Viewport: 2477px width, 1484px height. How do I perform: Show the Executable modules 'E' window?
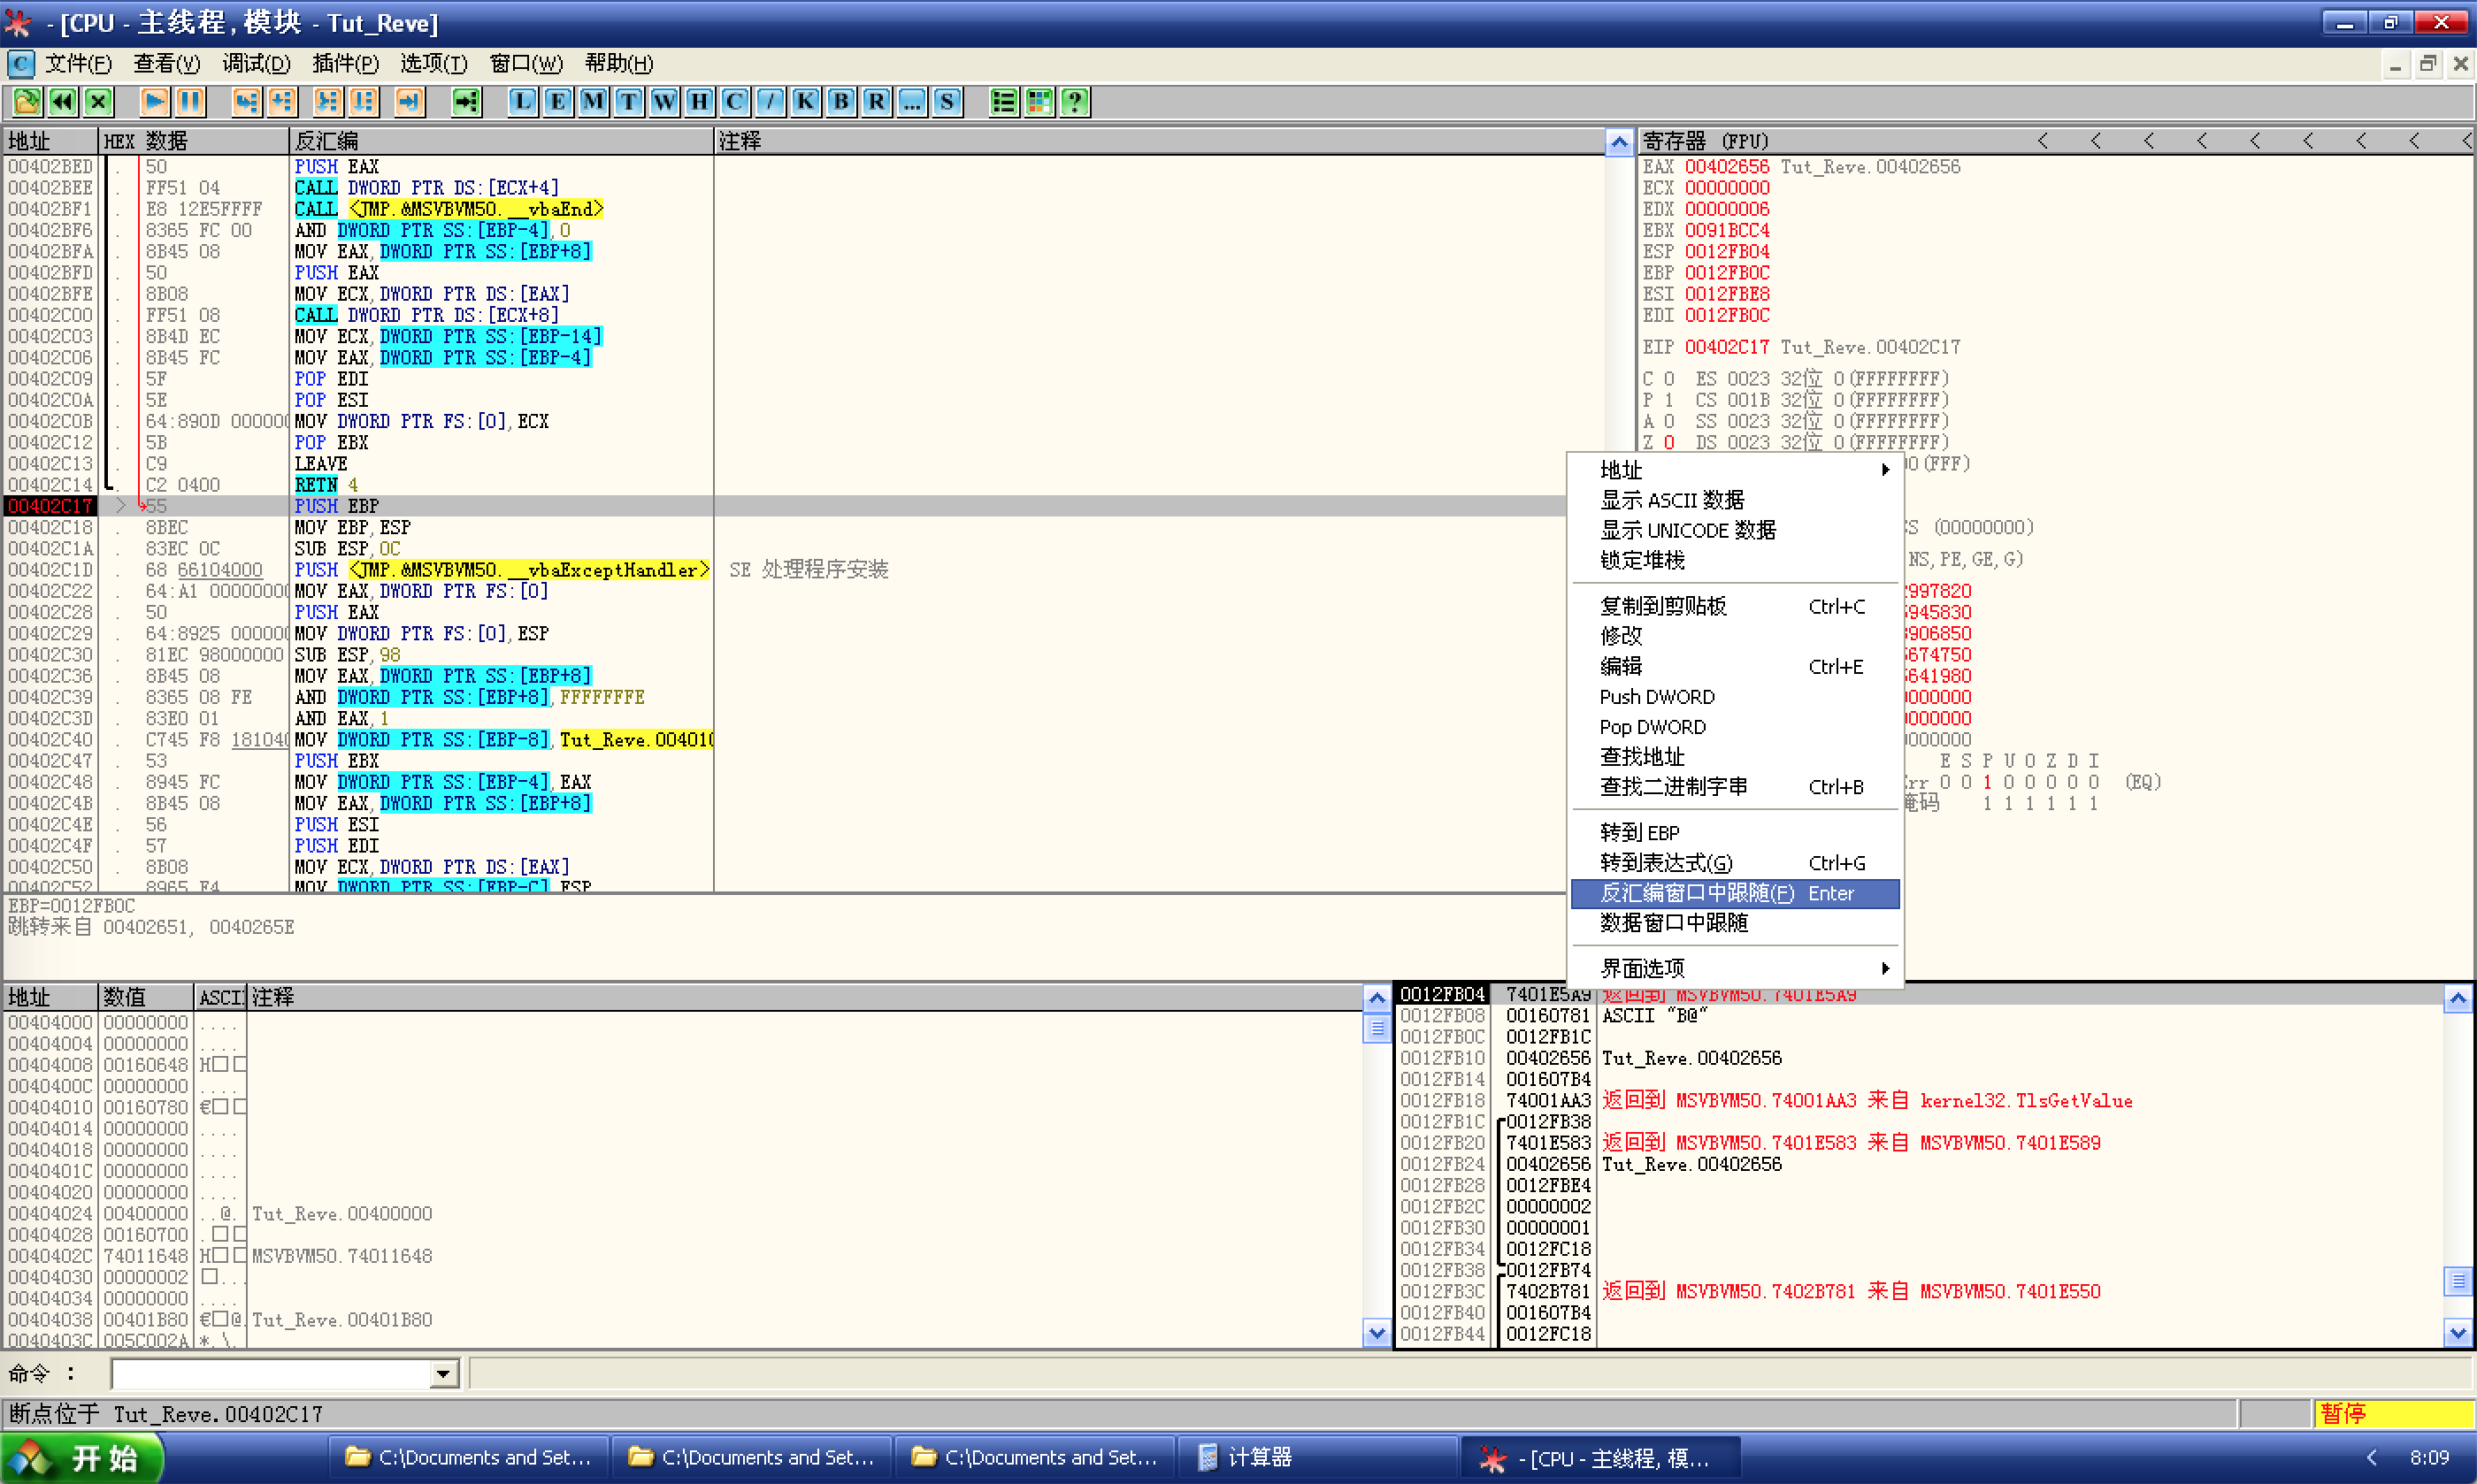558,102
